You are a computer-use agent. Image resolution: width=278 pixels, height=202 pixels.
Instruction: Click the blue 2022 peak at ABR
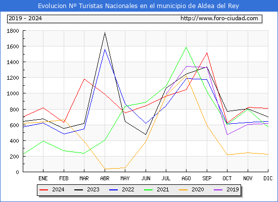click(x=105, y=49)
